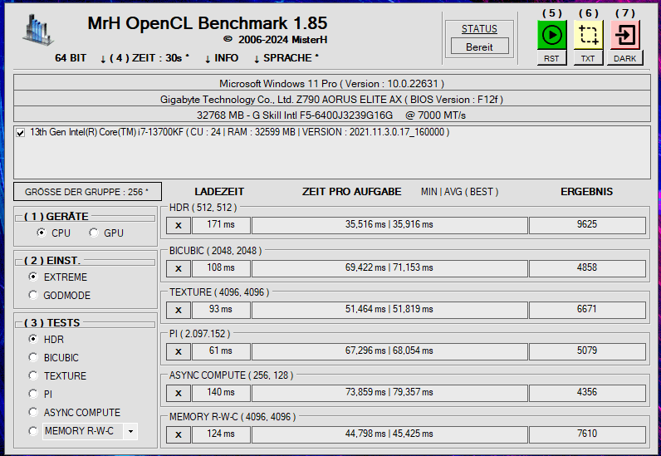The height and width of the screenshot is (456, 661).
Task: Click the G Skill 32768 MB memory row
Action: tap(332, 115)
